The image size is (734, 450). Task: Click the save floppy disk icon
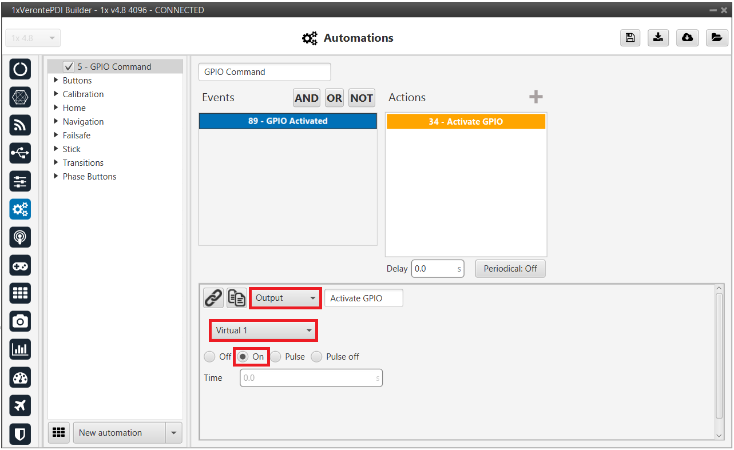pos(630,38)
